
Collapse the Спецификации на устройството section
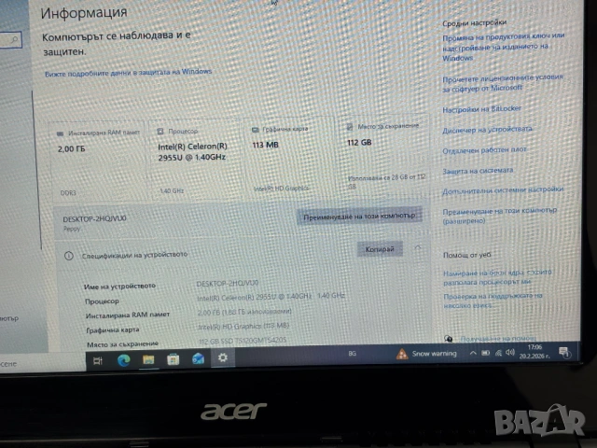418,248
